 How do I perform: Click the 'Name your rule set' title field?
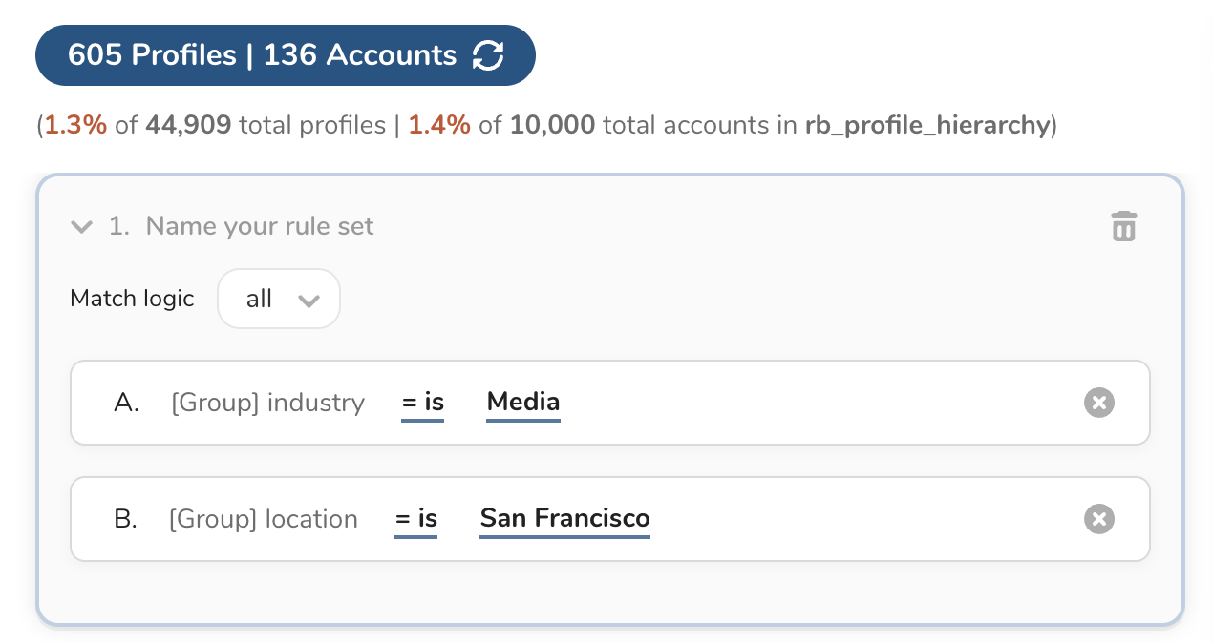click(x=260, y=227)
